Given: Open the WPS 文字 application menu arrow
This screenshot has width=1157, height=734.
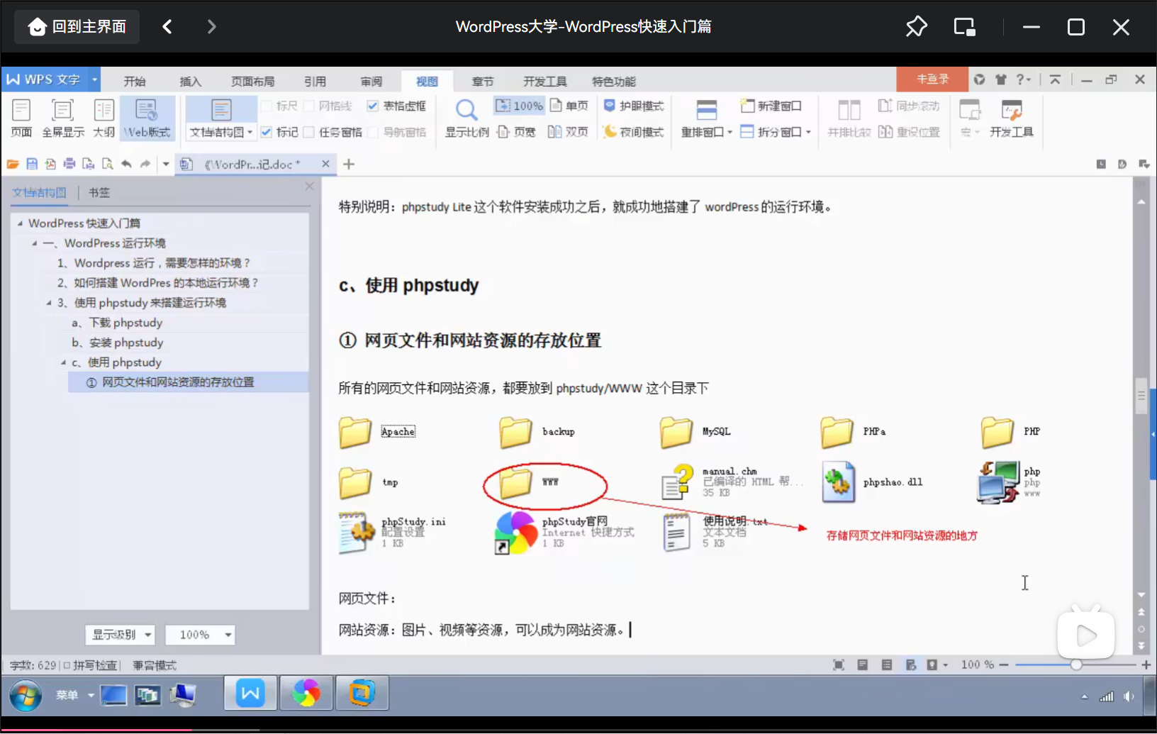Looking at the screenshot, I should pos(94,79).
